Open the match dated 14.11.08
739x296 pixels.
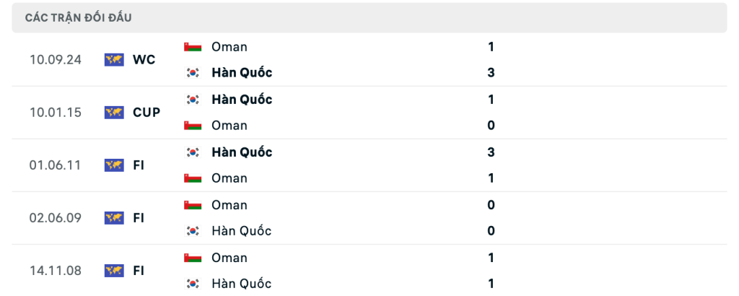369,271
